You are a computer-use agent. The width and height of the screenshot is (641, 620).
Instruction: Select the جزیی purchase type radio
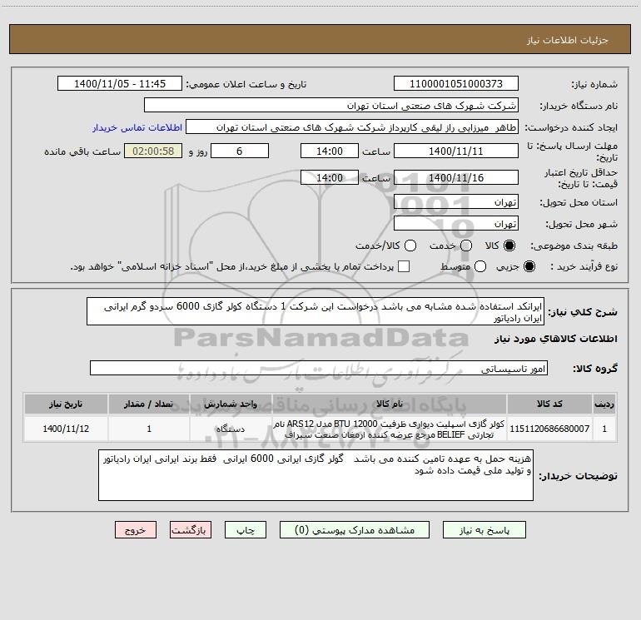click(x=529, y=266)
